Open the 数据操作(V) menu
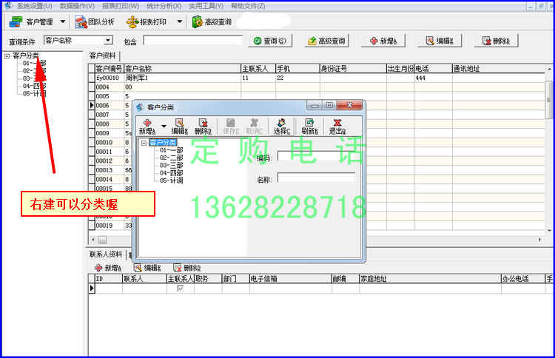The image size is (555, 358). 77,6
